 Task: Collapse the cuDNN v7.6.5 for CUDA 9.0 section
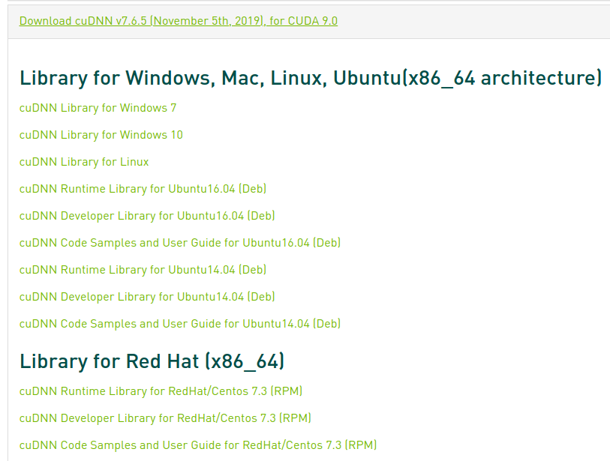click(178, 20)
